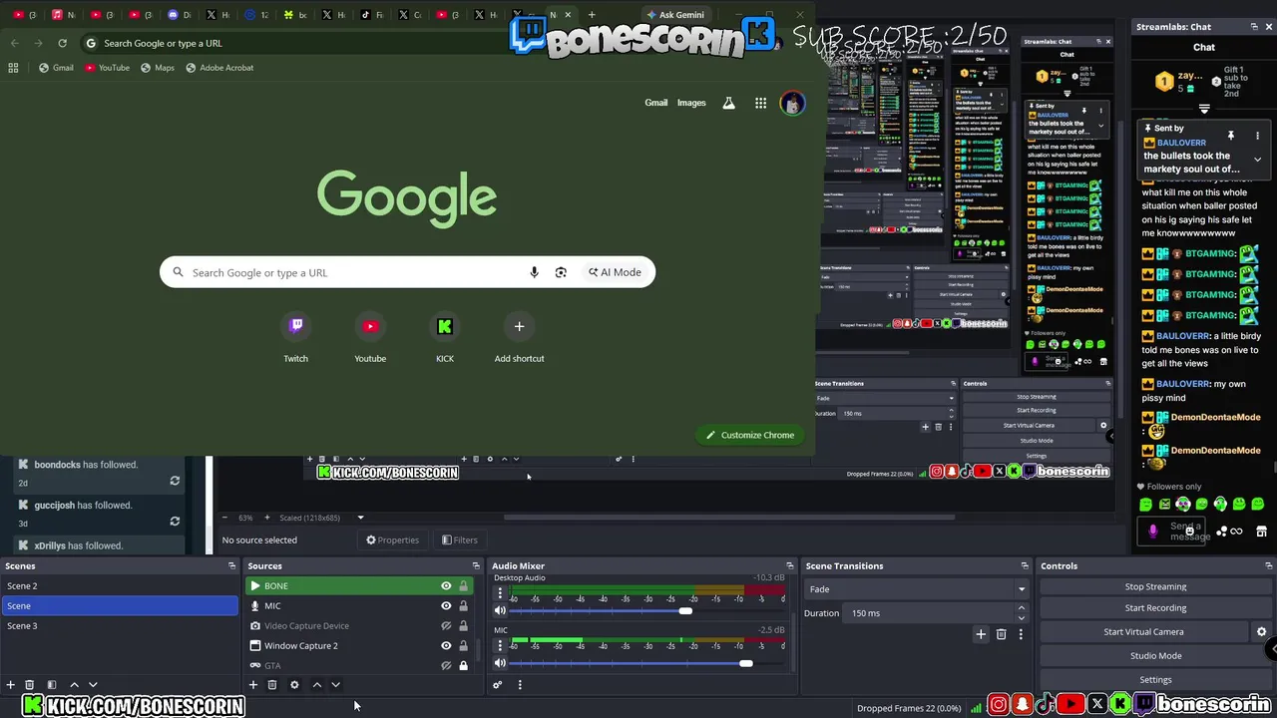1277x718 pixels.
Task: Add a new scene with the plus icon
Action: coord(11,685)
